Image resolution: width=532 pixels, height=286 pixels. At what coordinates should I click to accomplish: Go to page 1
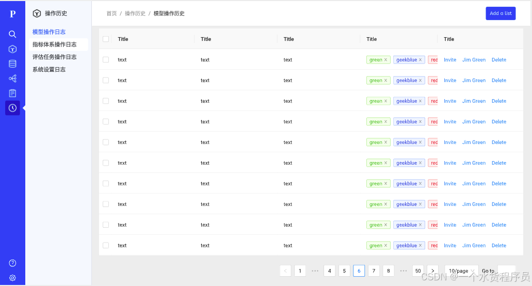point(300,271)
